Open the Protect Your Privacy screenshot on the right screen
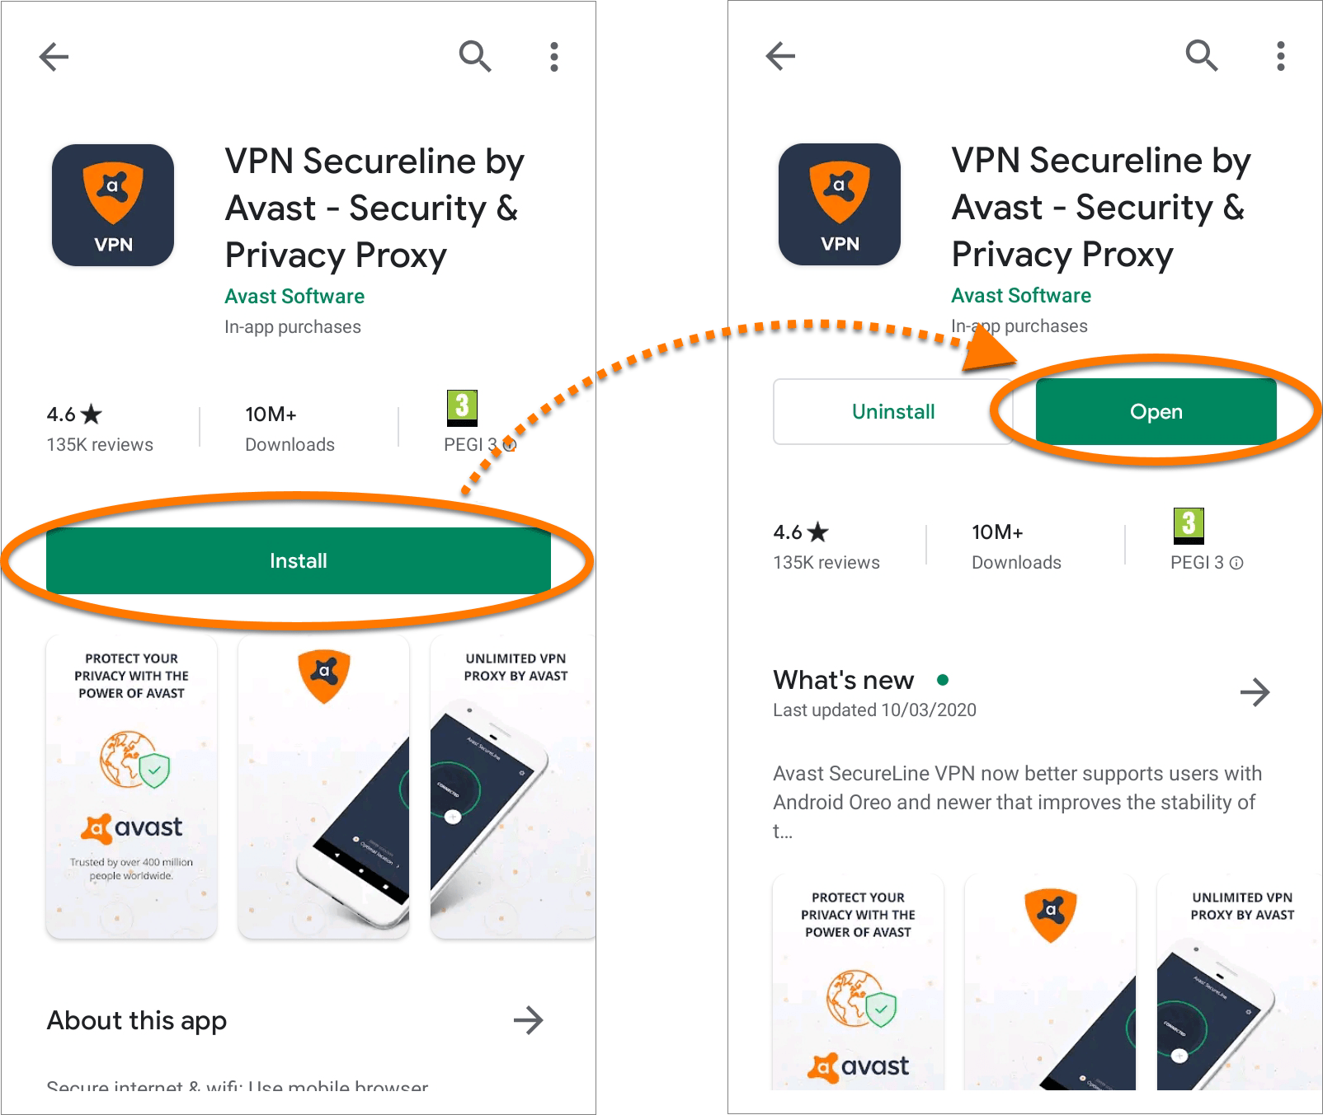Image resolution: width=1323 pixels, height=1115 pixels. coord(859,982)
